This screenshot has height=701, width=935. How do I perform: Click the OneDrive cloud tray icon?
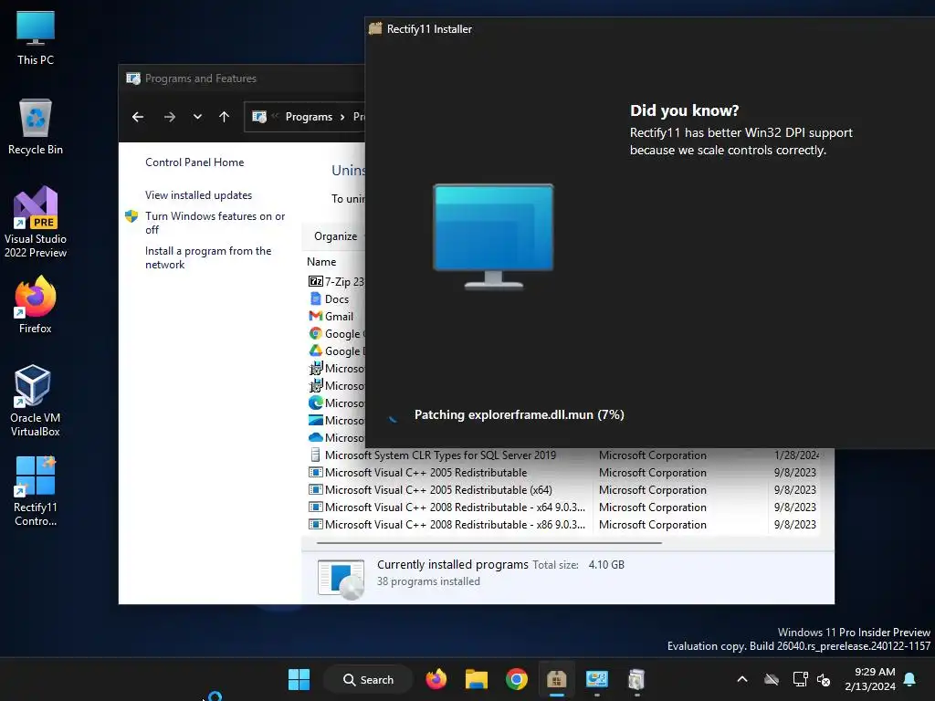click(x=772, y=679)
